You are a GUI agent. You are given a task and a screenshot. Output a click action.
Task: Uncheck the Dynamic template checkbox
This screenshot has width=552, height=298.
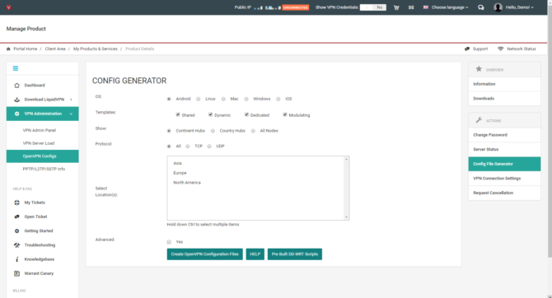coord(210,114)
